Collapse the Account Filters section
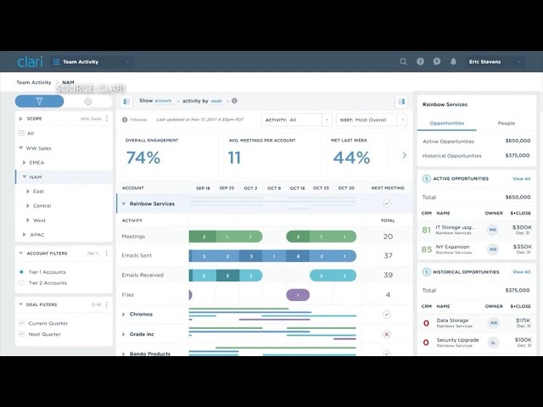543x407 pixels. pyautogui.click(x=20, y=254)
